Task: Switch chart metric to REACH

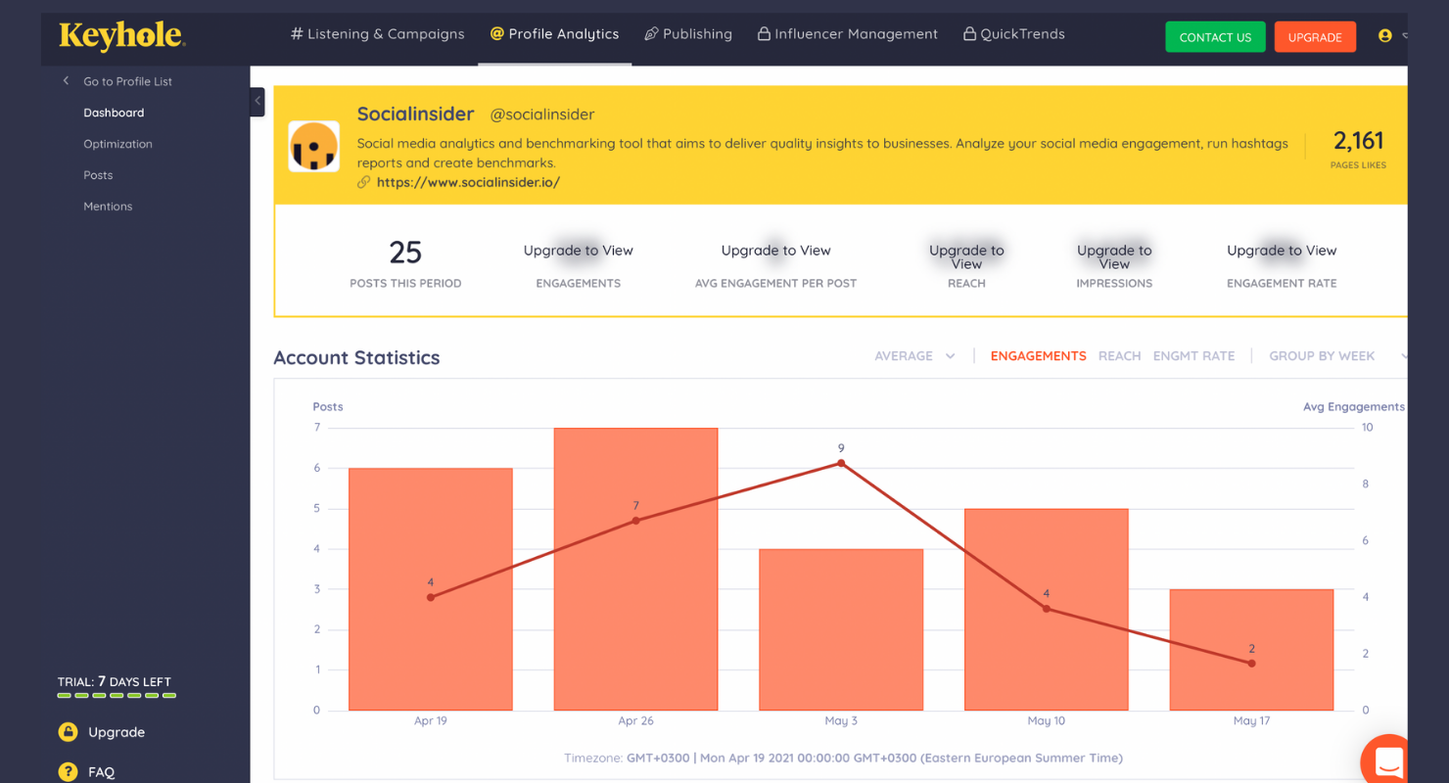Action: point(1119,356)
